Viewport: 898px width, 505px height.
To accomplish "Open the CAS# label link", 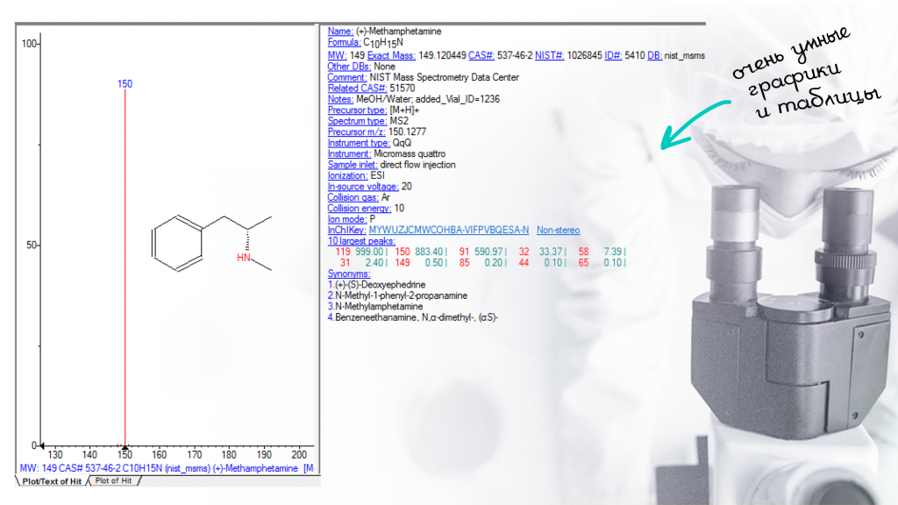I will click(x=481, y=55).
